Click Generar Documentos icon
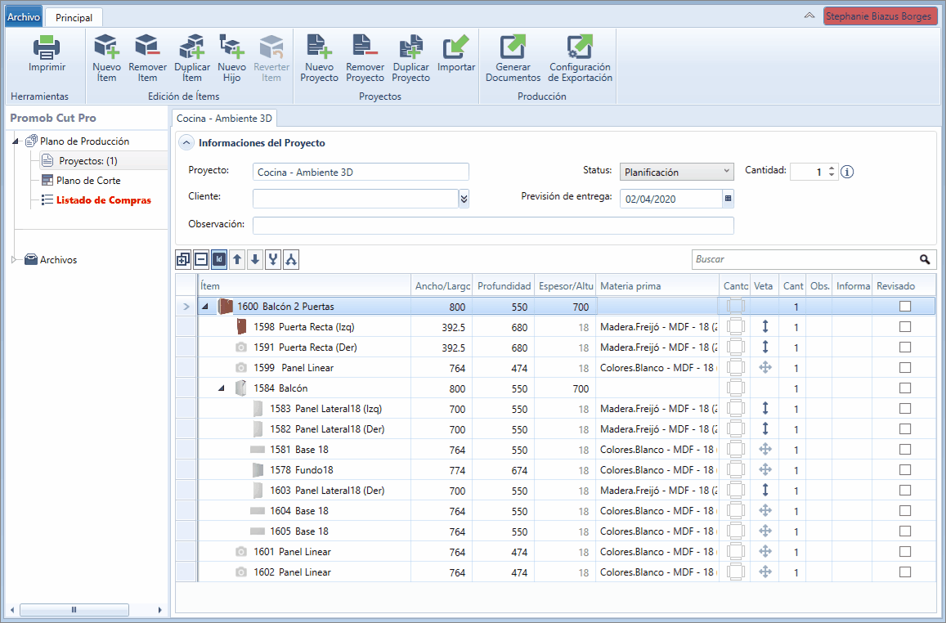This screenshot has height=623, width=946. click(513, 47)
